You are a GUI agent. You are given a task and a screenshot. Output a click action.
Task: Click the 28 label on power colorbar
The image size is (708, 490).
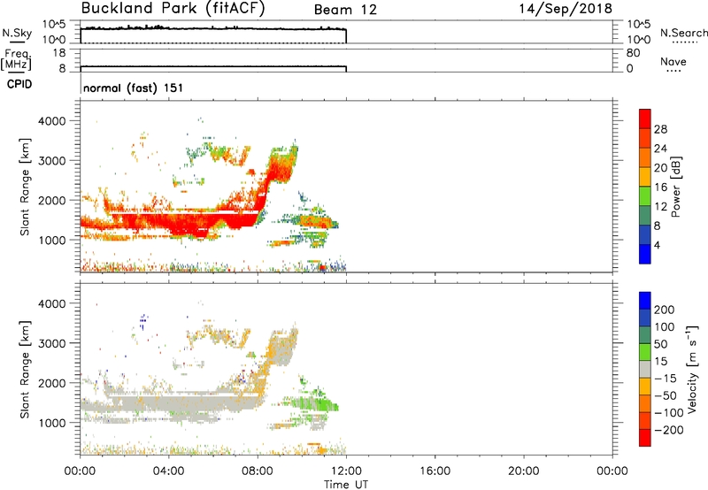coord(660,129)
